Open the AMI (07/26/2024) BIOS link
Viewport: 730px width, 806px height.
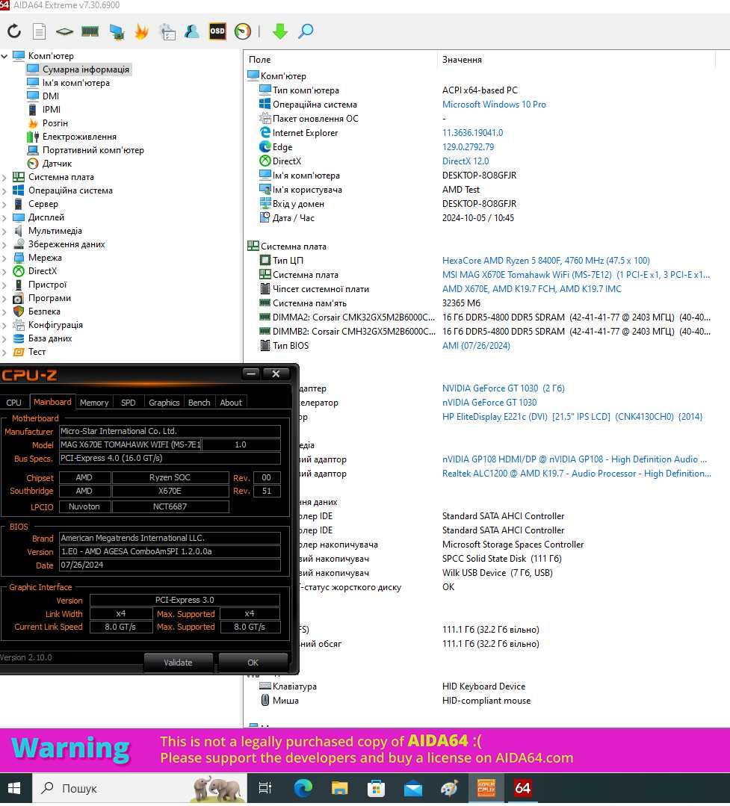(x=476, y=345)
